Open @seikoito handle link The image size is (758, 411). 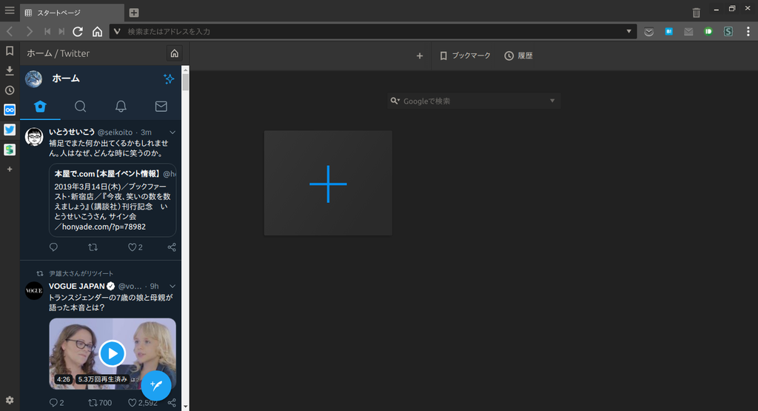(x=115, y=133)
